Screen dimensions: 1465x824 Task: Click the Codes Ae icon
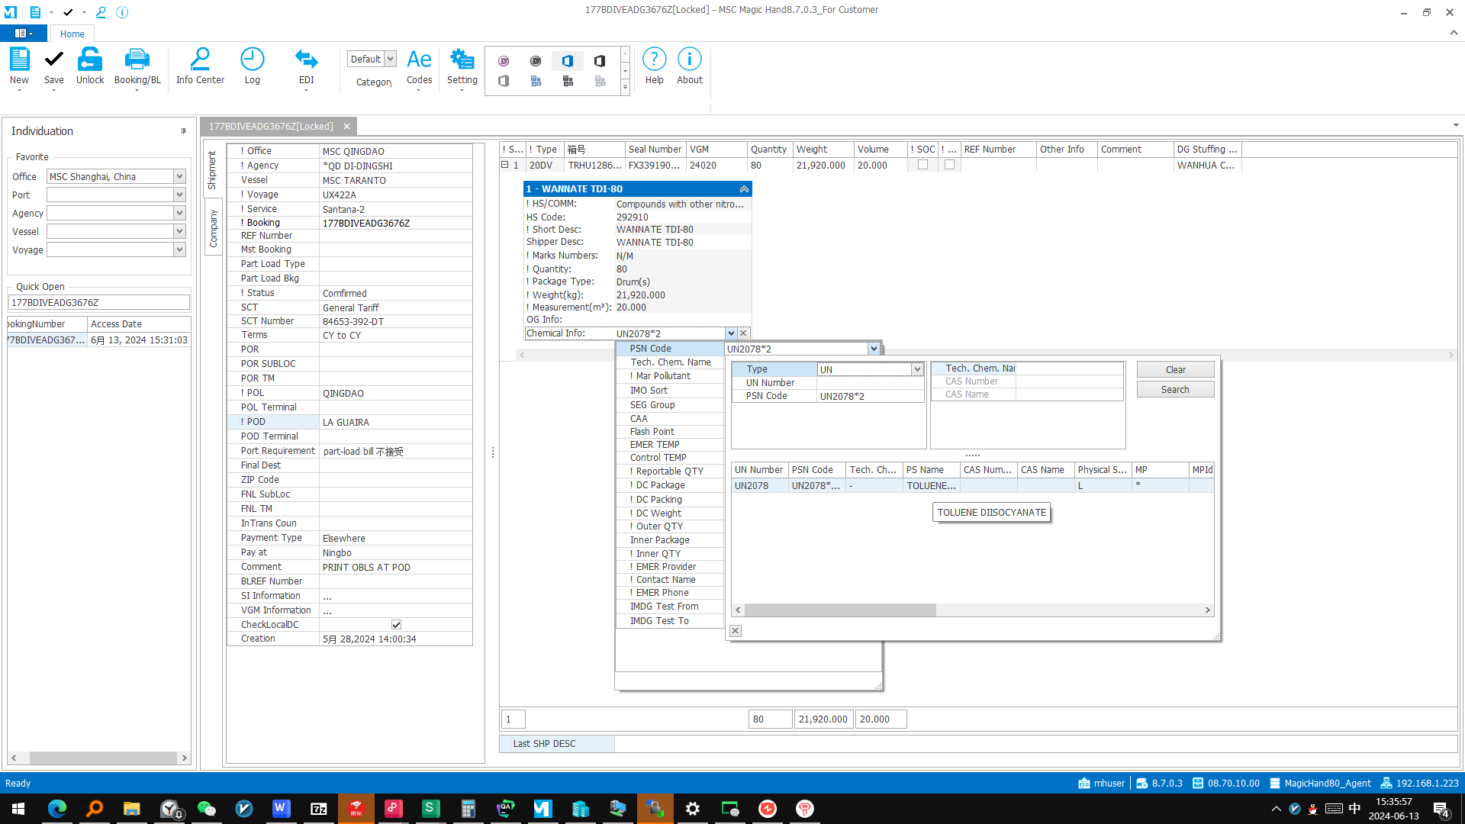click(x=419, y=60)
